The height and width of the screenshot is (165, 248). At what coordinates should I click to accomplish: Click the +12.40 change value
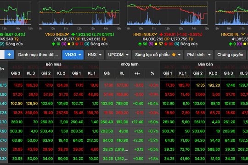(x=137, y=122)
